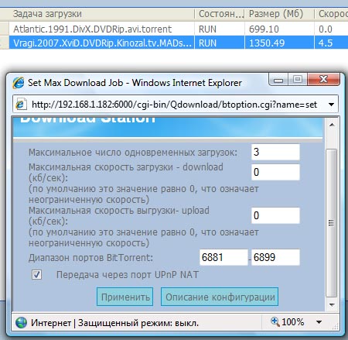This screenshot has height=340, width=348.
Task: Open the address bar history dropdown
Action: [331, 105]
